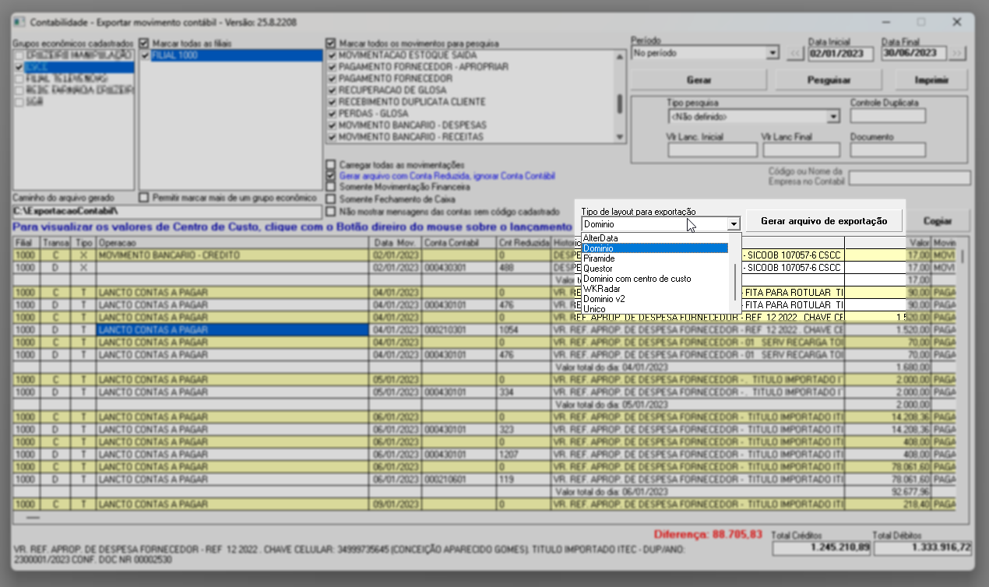Screen dimensions: 989x587
Task: Click the Pesquisar button
Action: [x=828, y=80]
